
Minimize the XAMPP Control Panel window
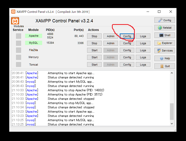[x=148, y=12]
